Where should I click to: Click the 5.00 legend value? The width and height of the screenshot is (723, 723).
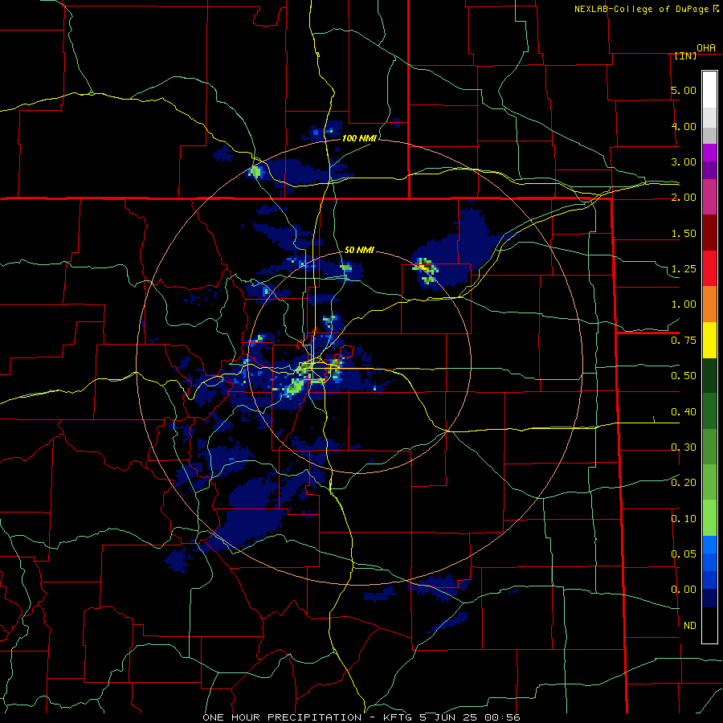pyautogui.click(x=684, y=90)
